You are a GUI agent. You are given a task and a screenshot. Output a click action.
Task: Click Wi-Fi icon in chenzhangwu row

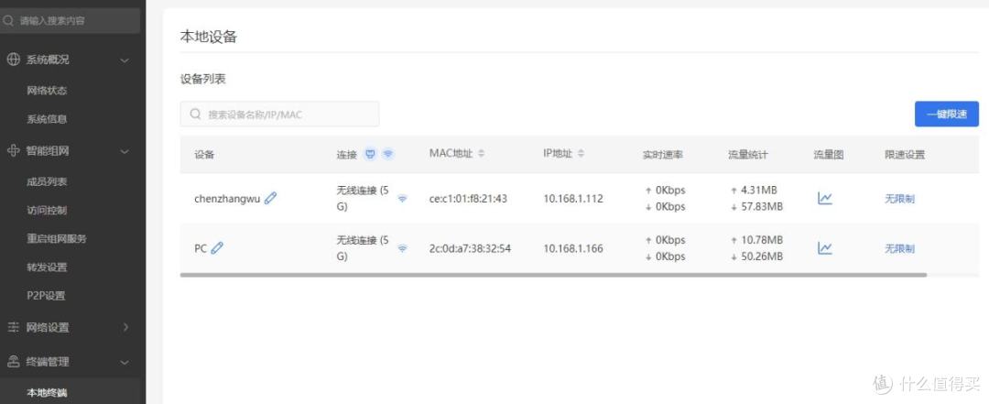click(x=402, y=198)
